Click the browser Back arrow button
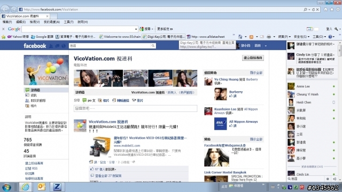Viewport: 342px width, 192px height. click(x=5, y=10)
